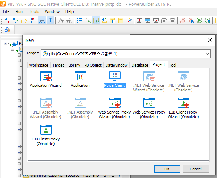The image size is (217, 178).
Task: Select .NET Web Service (Obsolete) item
Action: coord(184,82)
